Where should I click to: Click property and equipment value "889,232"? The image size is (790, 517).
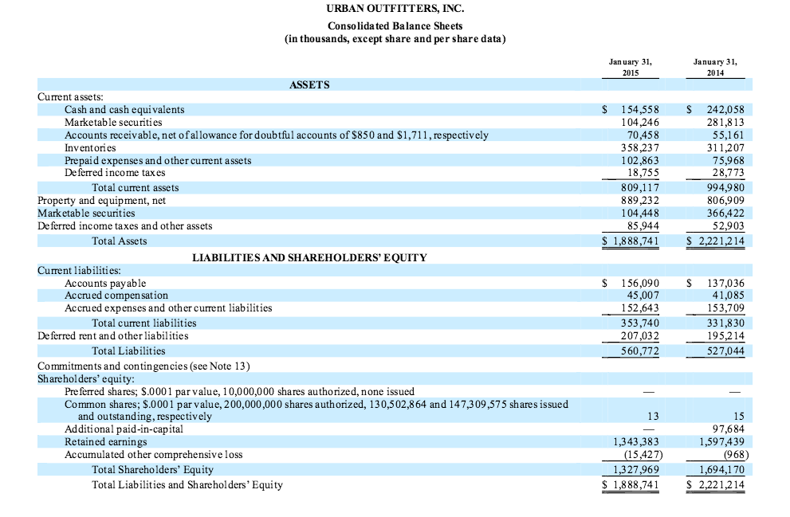coord(640,201)
